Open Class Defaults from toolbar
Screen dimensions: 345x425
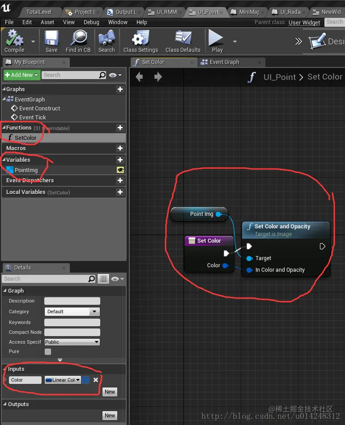(183, 41)
